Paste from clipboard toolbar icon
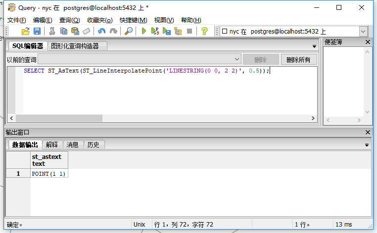Screen dimensions: 377x233 click(x=75, y=31)
